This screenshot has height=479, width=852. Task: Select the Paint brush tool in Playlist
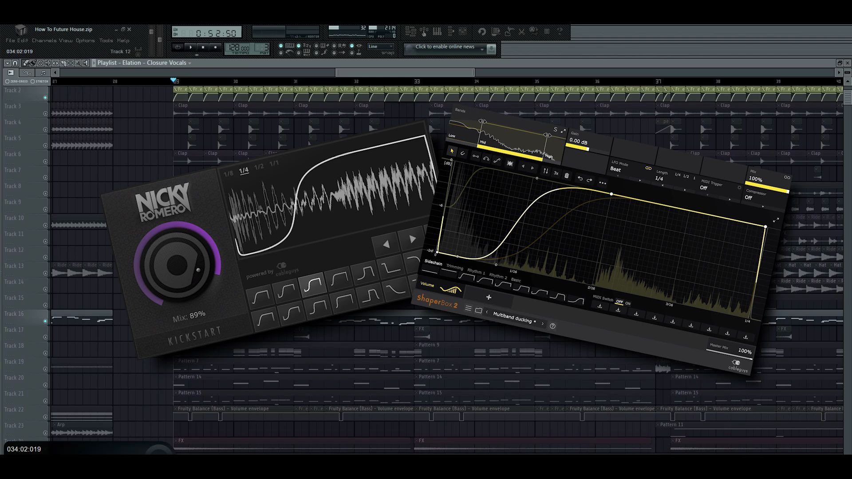33,63
